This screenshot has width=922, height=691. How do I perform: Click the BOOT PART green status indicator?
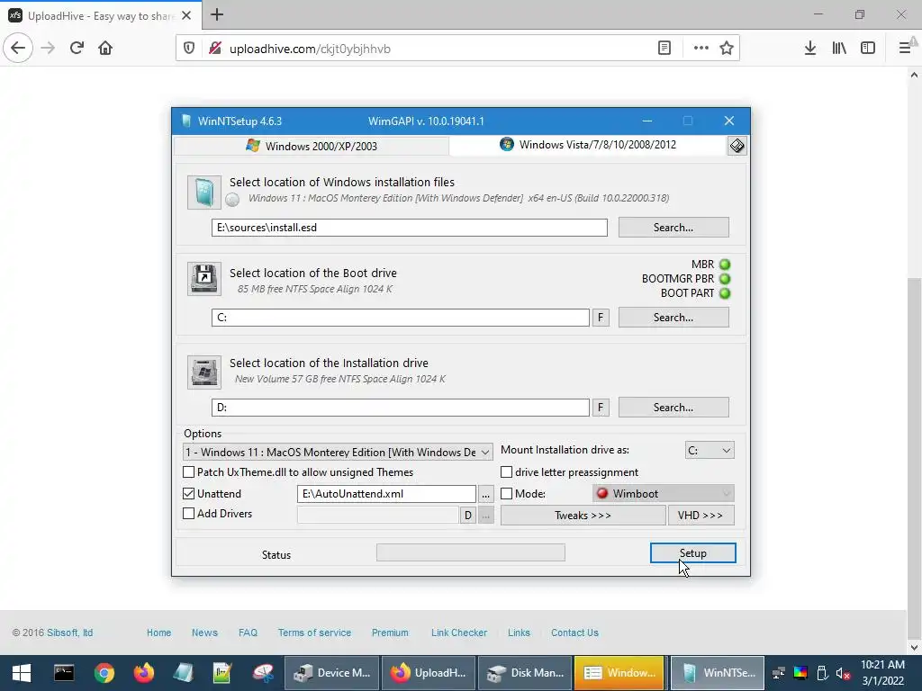(725, 292)
